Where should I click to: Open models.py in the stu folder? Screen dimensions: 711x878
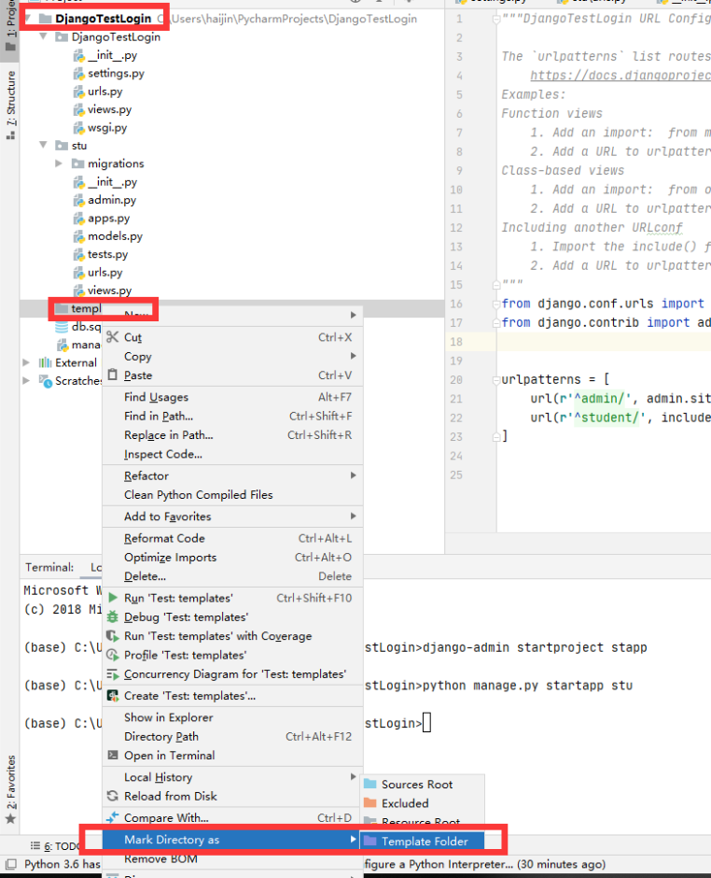pos(115,235)
